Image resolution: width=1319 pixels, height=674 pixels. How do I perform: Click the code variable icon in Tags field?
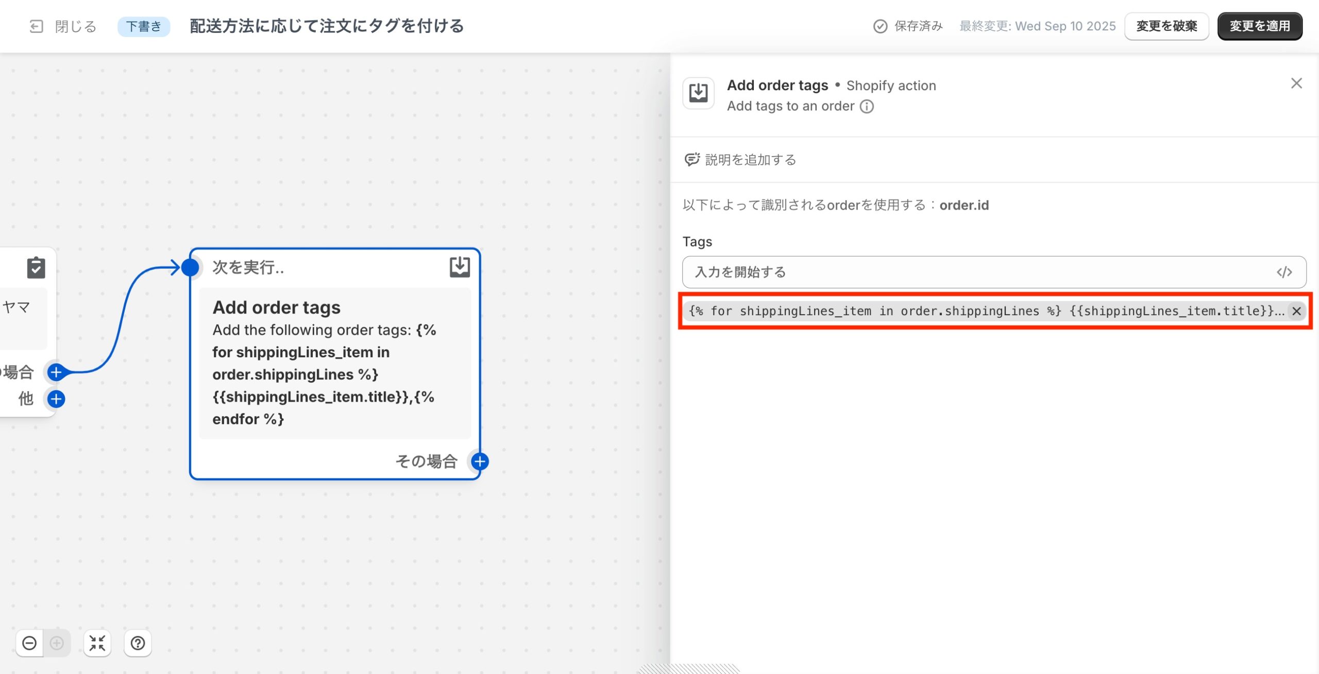(x=1284, y=272)
